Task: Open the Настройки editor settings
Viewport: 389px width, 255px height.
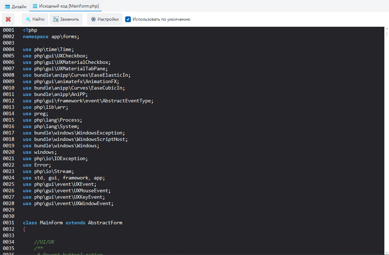Action: [x=104, y=19]
